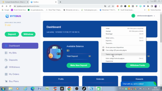The height and width of the screenshot is (91, 162).
Task: Open the Rewards card header
Action: click(139, 79)
